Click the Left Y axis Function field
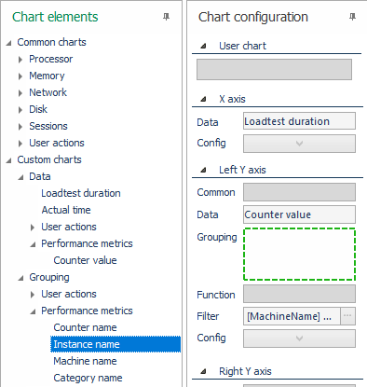This screenshot has width=367, height=387. tap(299, 294)
